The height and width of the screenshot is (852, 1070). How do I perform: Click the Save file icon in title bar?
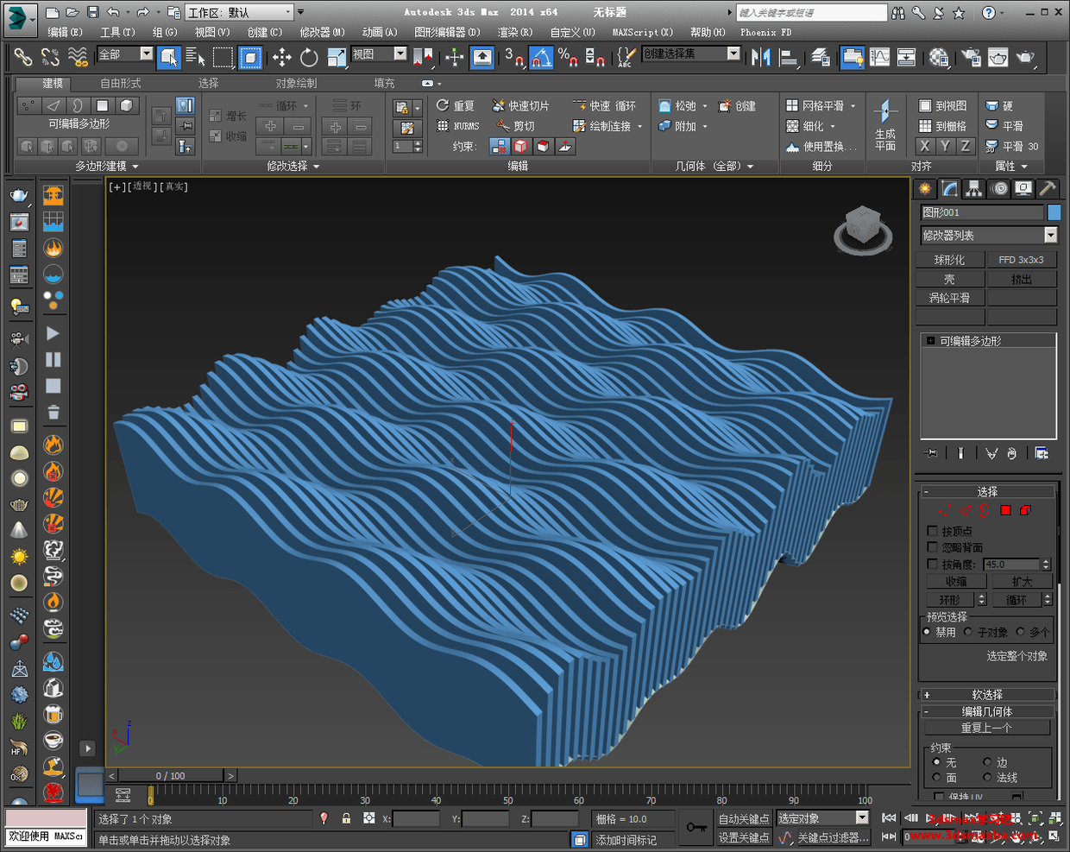coord(93,12)
